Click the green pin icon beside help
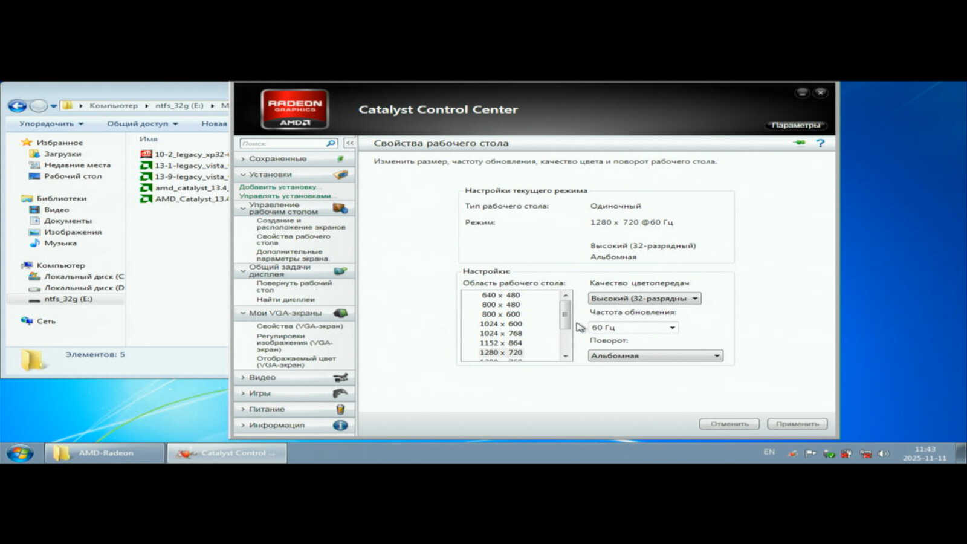This screenshot has height=544, width=967. (x=800, y=143)
